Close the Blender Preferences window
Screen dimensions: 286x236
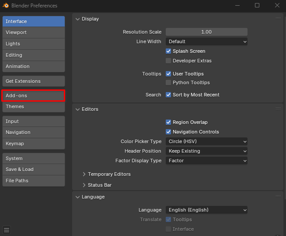(277, 6)
